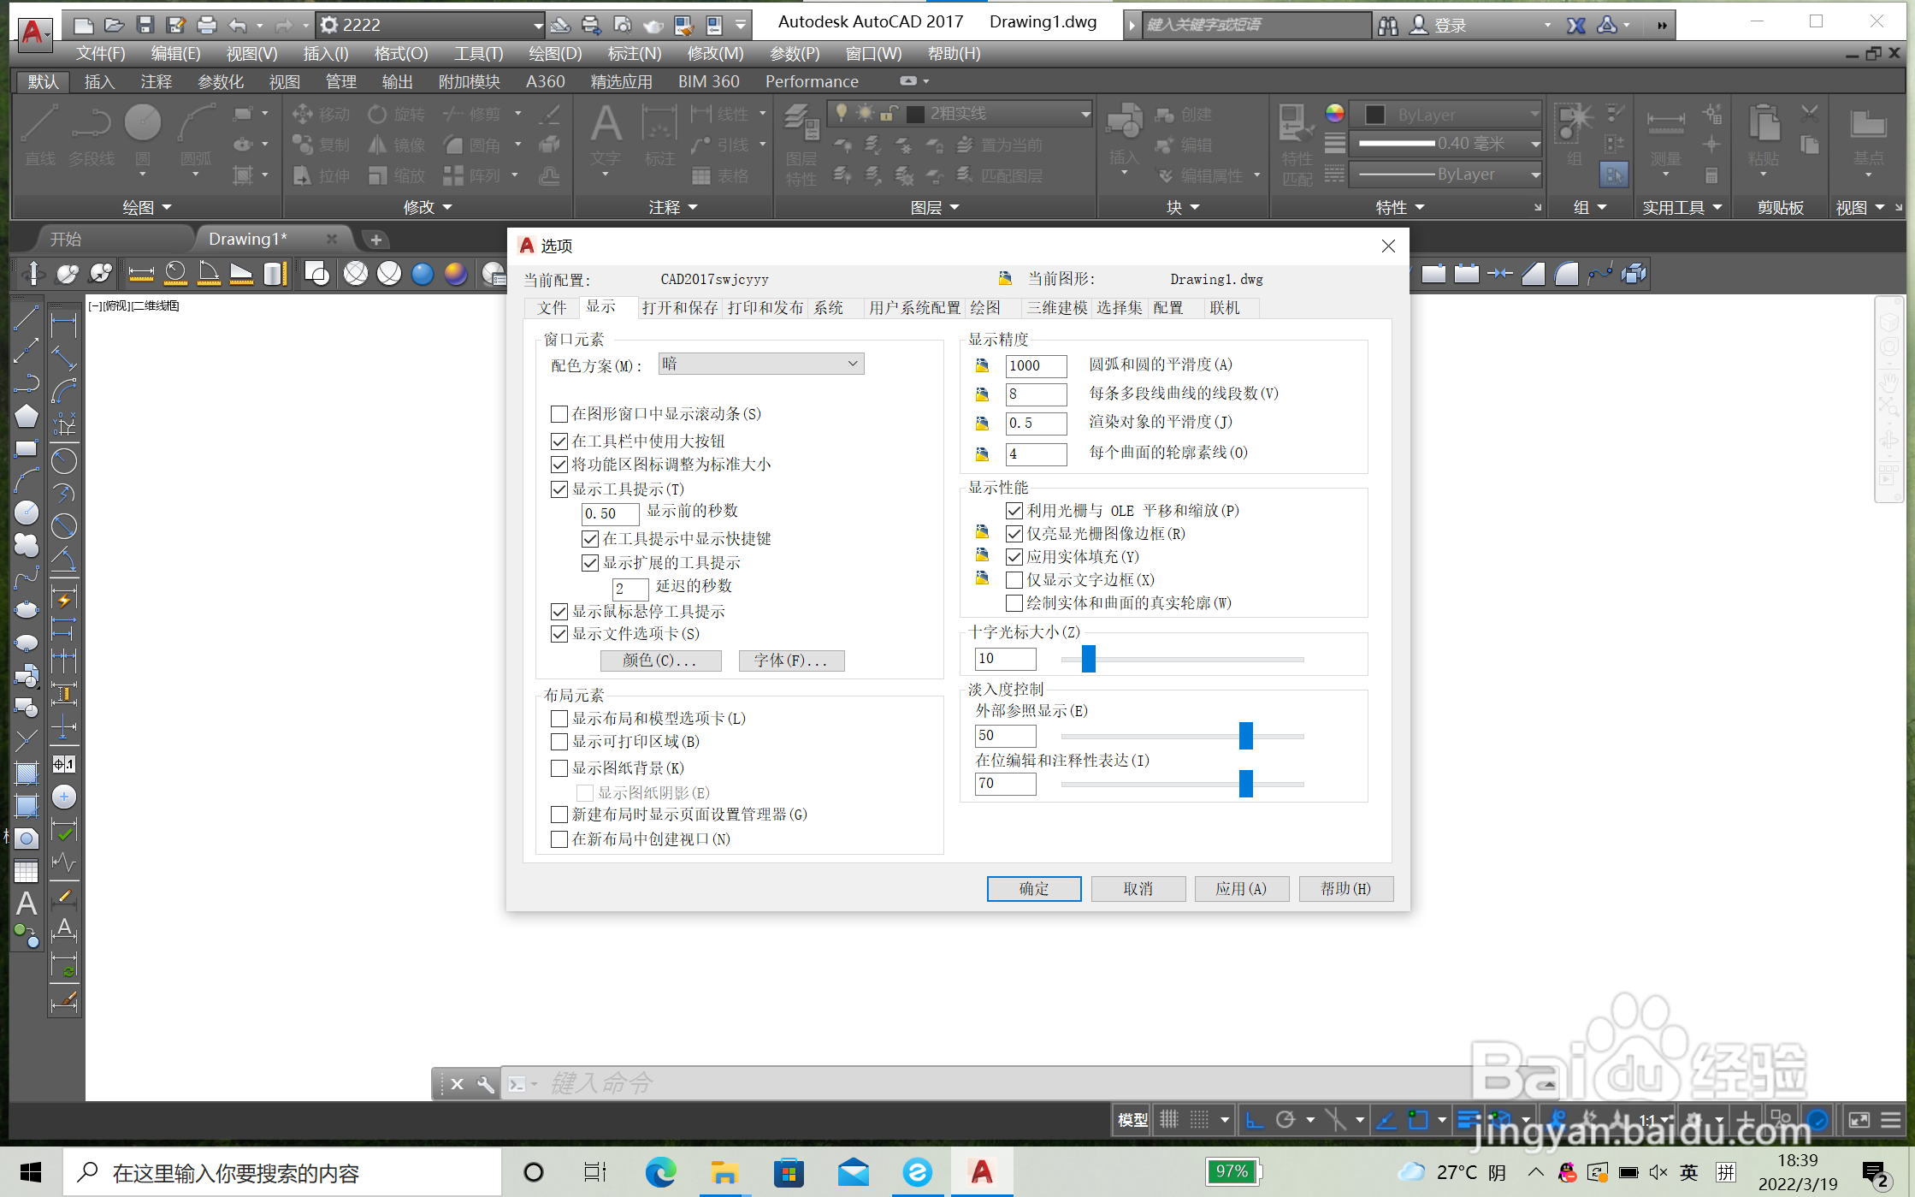Screen dimensions: 1915x1197
Task: Click the 取消 button
Action: point(1138,889)
